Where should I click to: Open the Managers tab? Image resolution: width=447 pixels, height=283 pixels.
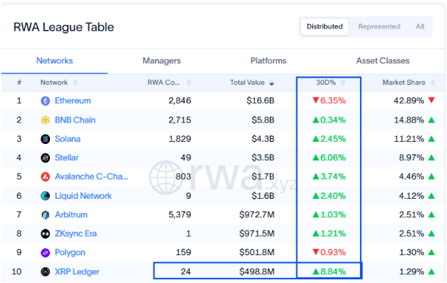pyautogui.click(x=161, y=61)
